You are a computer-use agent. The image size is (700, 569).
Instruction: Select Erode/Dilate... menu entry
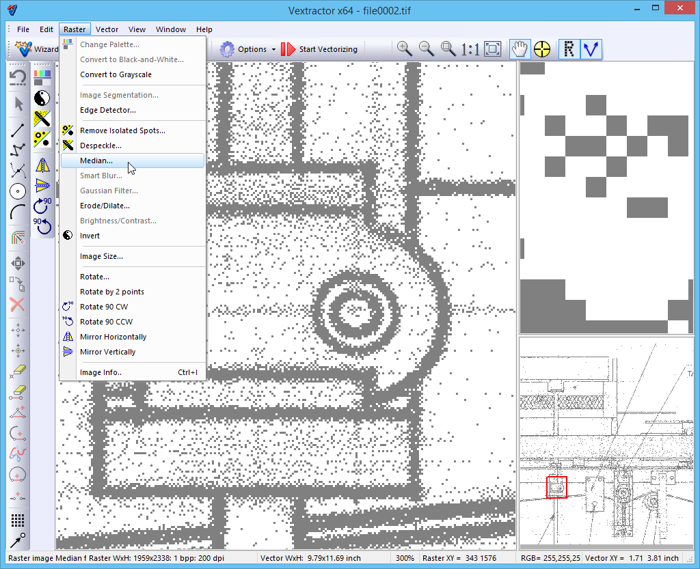[105, 206]
